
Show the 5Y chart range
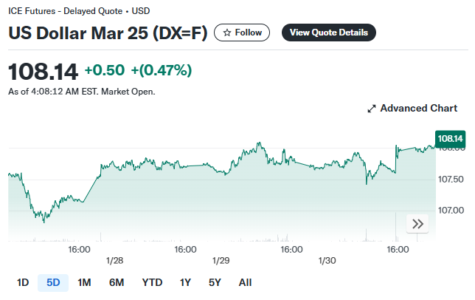(215, 282)
